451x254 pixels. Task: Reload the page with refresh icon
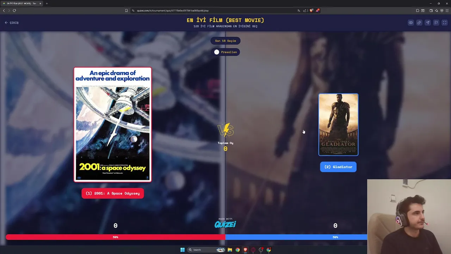(x=14, y=11)
